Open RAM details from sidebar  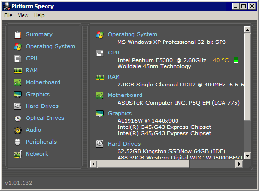(x=32, y=70)
